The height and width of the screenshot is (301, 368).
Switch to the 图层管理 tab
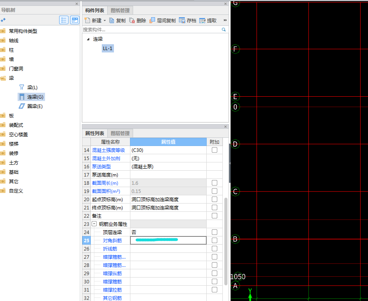[x=120, y=133]
